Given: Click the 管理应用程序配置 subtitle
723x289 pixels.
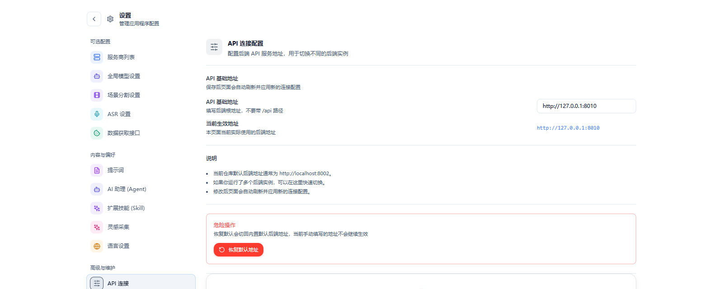Looking at the screenshot, I should click(139, 23).
